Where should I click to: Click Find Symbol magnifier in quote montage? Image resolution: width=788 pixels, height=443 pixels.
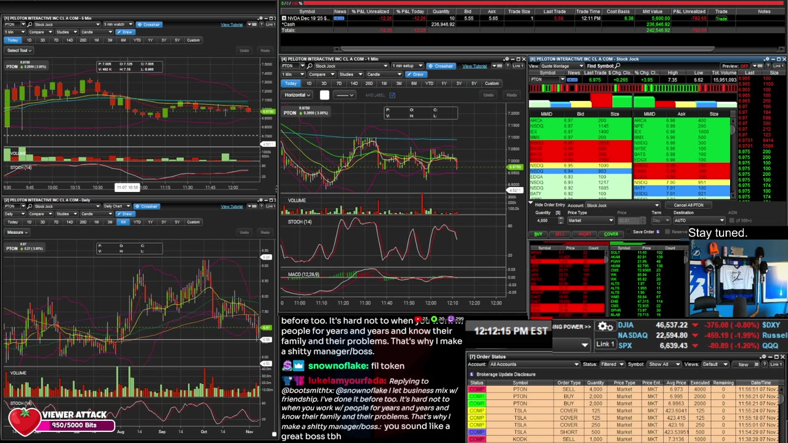[x=617, y=66]
